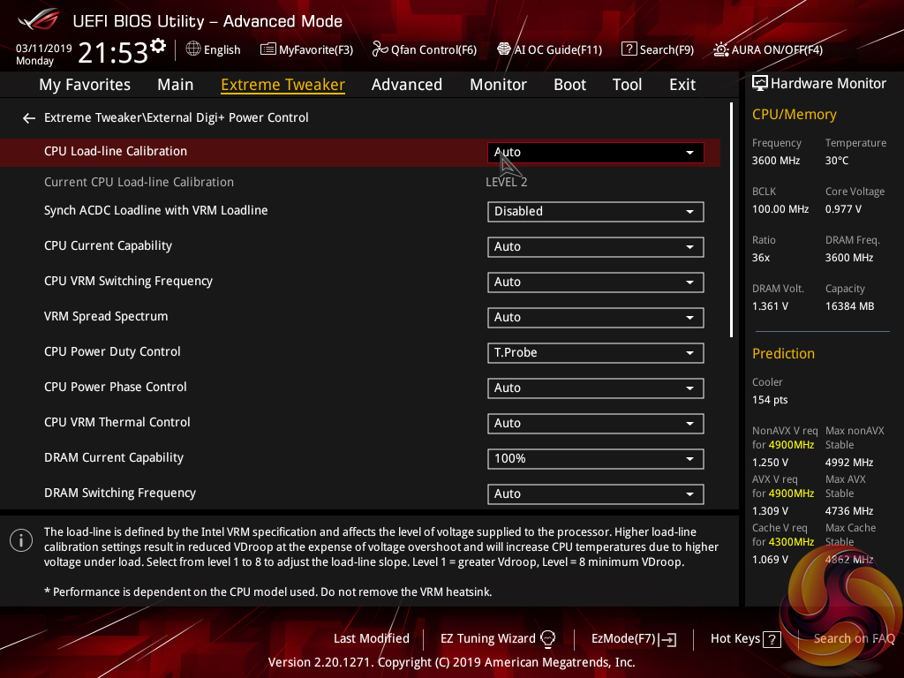Expand CPU Load-line Calibration dropdown
Image resolution: width=904 pixels, height=678 pixels.
click(595, 153)
